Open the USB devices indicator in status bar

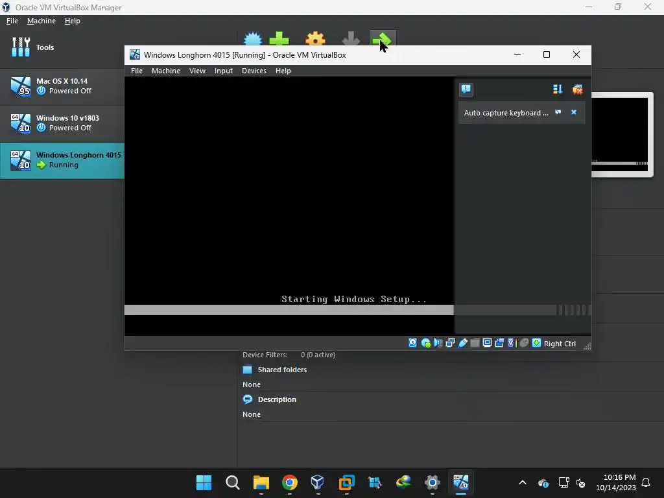pos(462,343)
